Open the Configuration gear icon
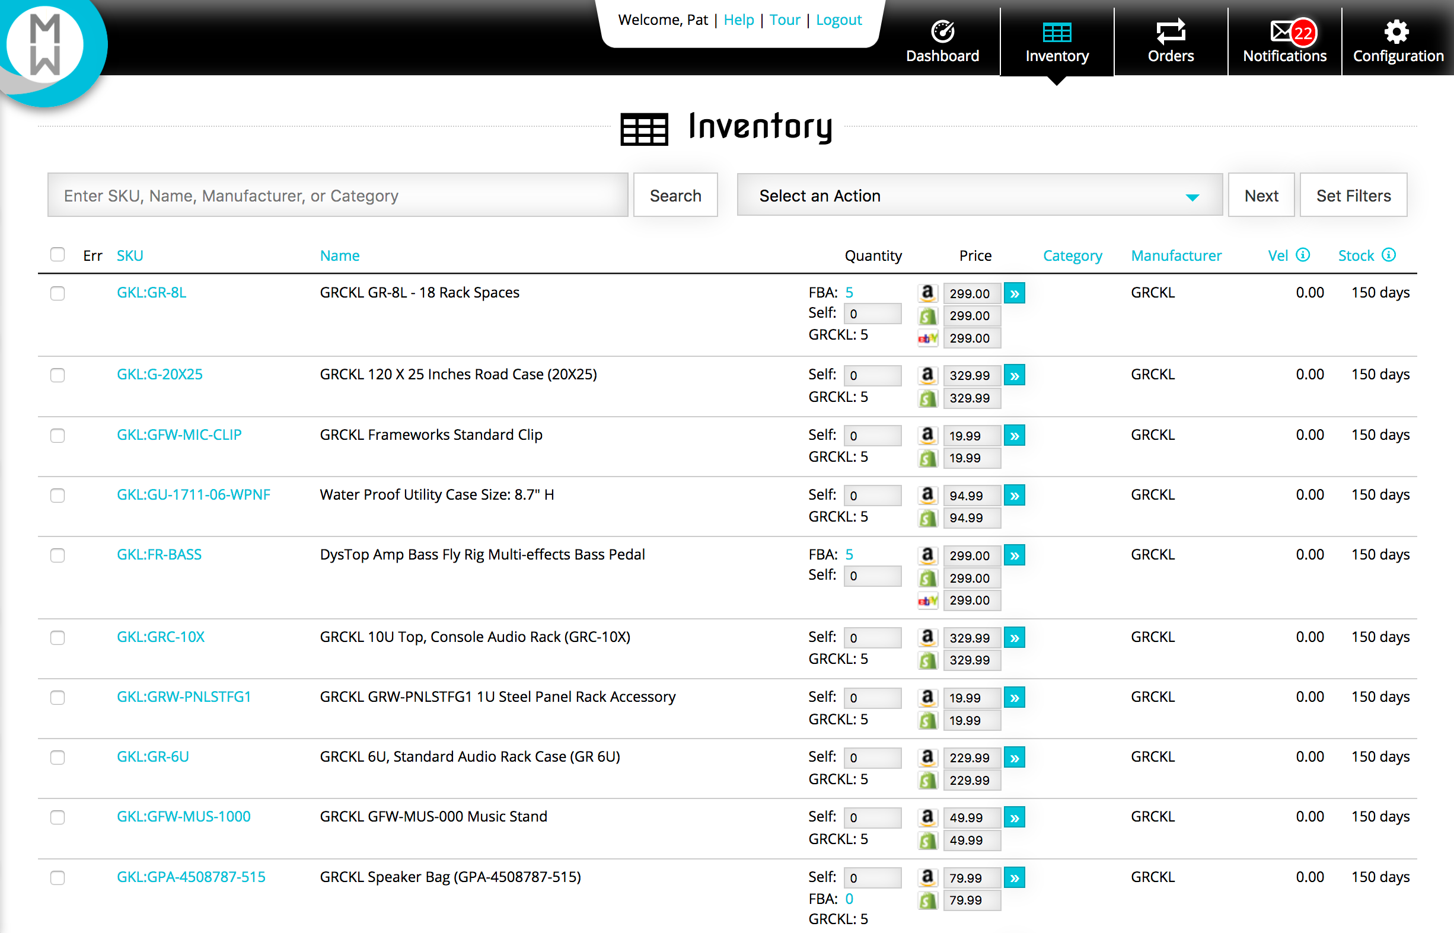The height and width of the screenshot is (933, 1454). pos(1396,31)
